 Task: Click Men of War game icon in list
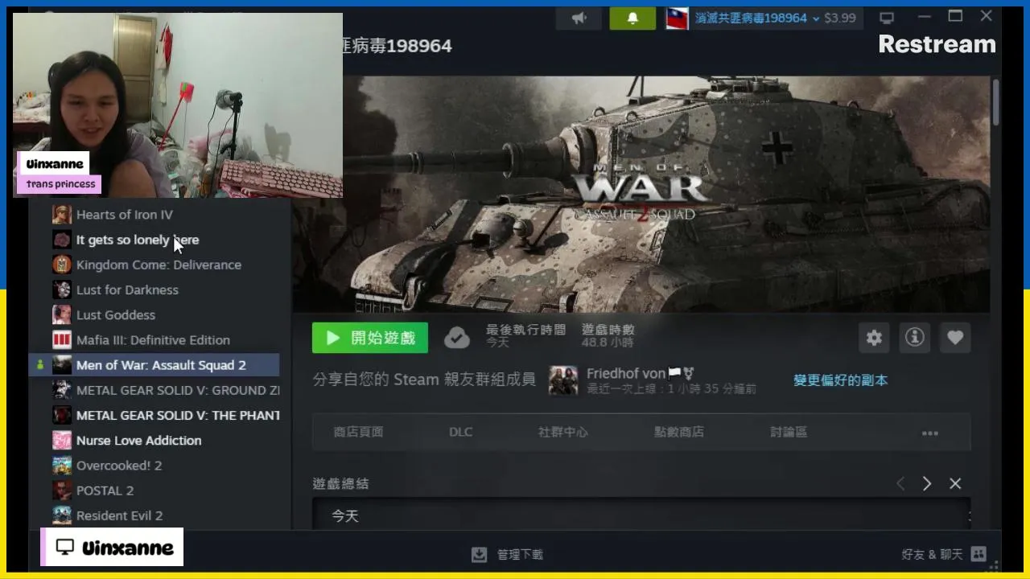tap(62, 365)
